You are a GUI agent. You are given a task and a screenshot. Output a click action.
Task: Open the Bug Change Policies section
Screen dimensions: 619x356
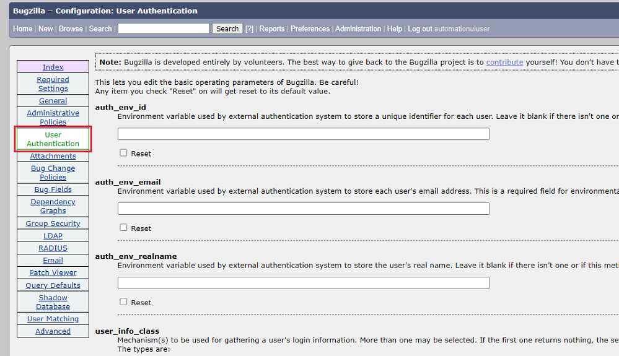click(53, 173)
